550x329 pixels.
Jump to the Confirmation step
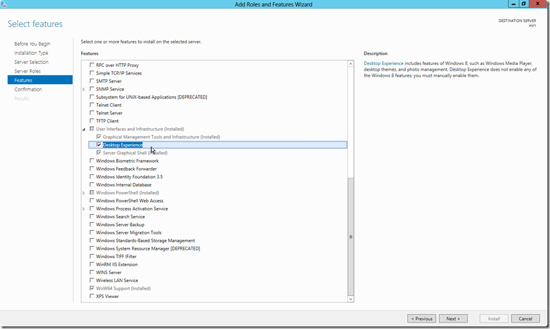pyautogui.click(x=28, y=89)
